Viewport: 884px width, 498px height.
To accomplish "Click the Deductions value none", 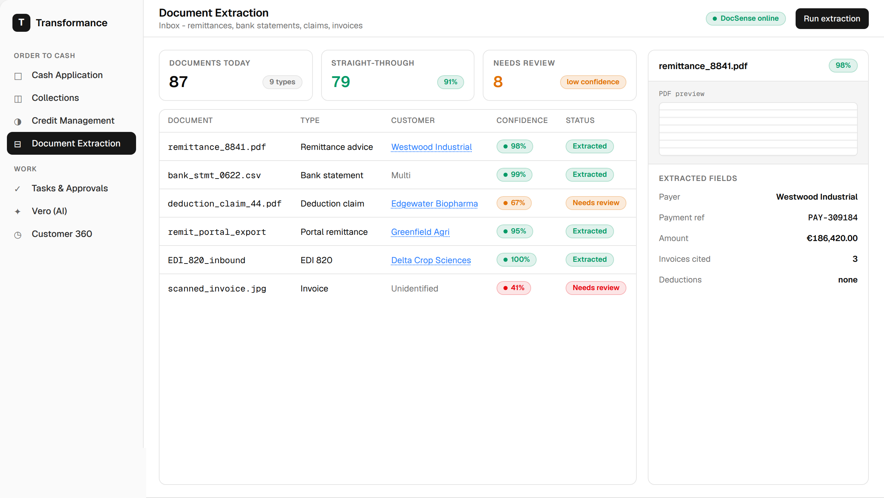I will [848, 279].
